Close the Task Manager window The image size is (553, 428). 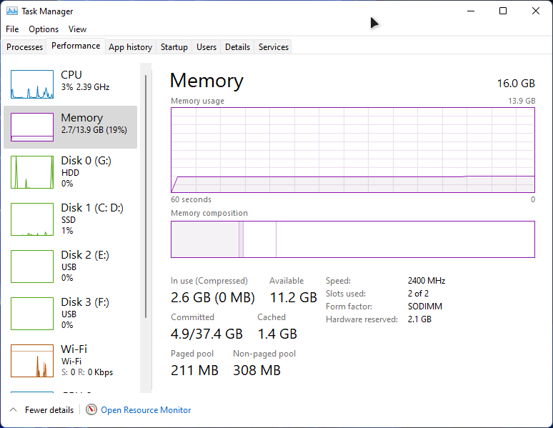pos(536,11)
